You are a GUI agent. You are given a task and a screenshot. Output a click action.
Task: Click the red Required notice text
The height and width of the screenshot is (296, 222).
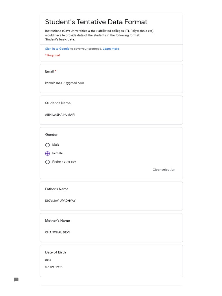(53, 55)
